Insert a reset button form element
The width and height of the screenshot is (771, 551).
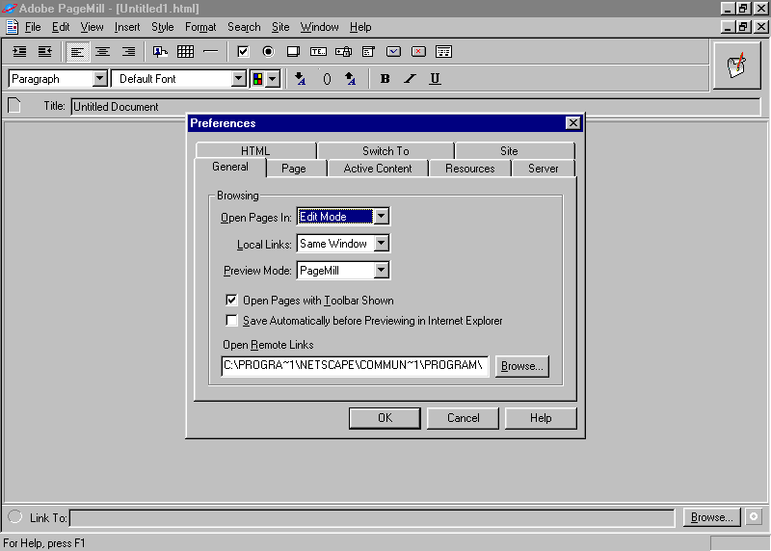(x=419, y=52)
